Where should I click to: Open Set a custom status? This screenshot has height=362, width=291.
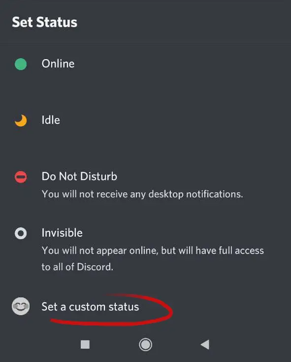pyautogui.click(x=90, y=307)
